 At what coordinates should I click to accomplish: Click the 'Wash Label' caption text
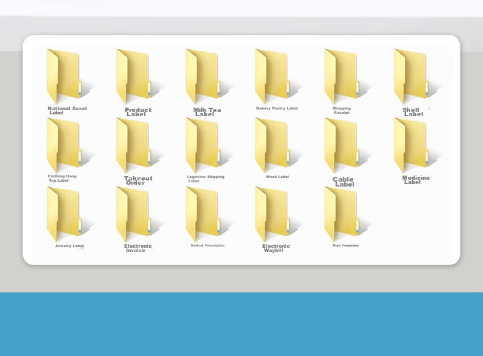click(x=277, y=177)
